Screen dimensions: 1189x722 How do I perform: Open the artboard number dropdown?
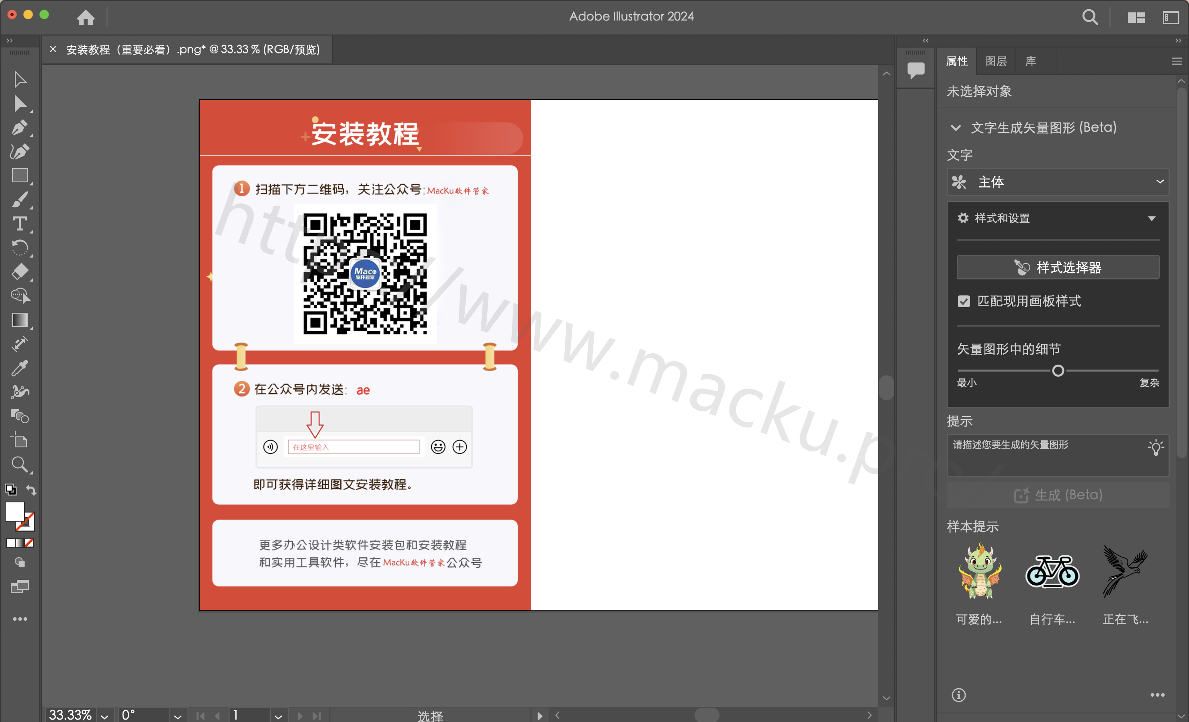pyautogui.click(x=278, y=716)
